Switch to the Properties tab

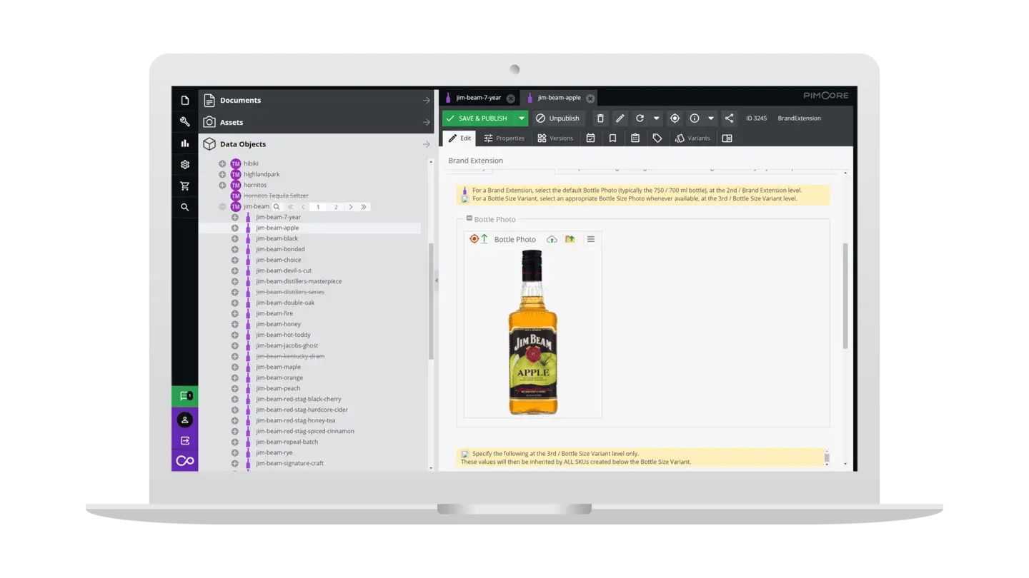504,138
